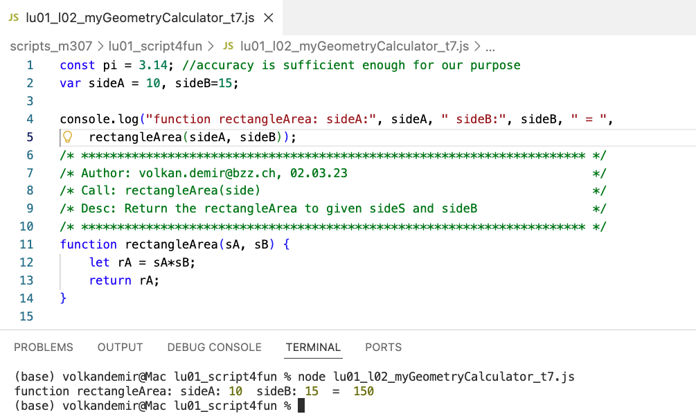Click the lightbulb code action icon
The height and width of the screenshot is (414, 696).
pos(68,137)
